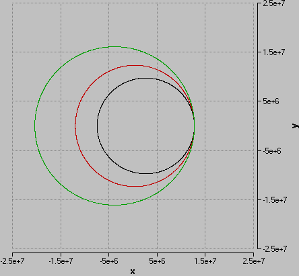The height and width of the screenshot is (276, 299).
Task: Click the 2.5e+7 tick label on y axis
Action: [274, 3]
